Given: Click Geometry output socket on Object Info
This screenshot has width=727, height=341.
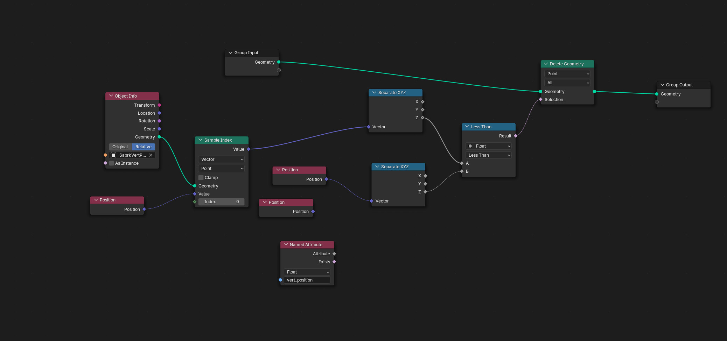Looking at the screenshot, I should (159, 137).
